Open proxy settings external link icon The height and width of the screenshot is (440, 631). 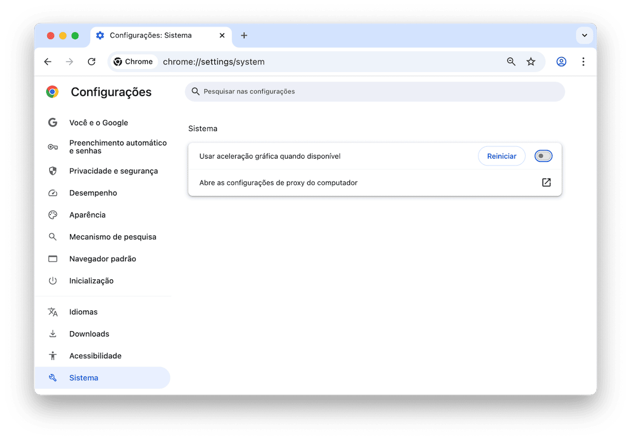(x=546, y=183)
